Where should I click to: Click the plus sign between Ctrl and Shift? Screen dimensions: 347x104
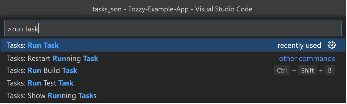pyautogui.click(x=294, y=71)
